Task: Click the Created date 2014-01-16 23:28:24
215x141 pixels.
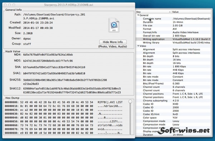Action: coord(38,22)
